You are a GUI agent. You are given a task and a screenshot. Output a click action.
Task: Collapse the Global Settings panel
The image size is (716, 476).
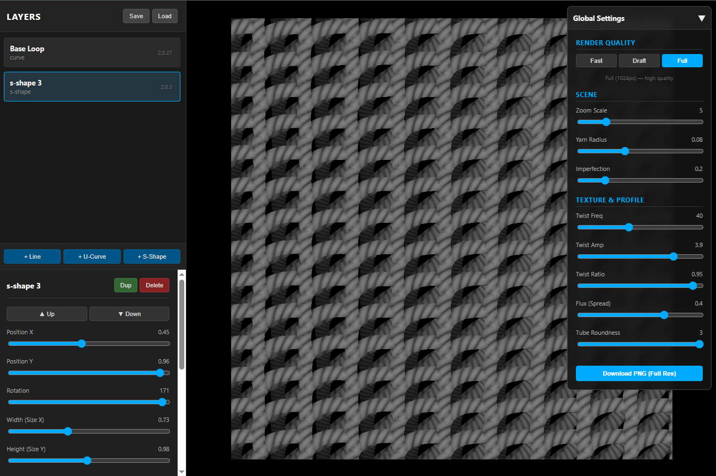pos(702,18)
